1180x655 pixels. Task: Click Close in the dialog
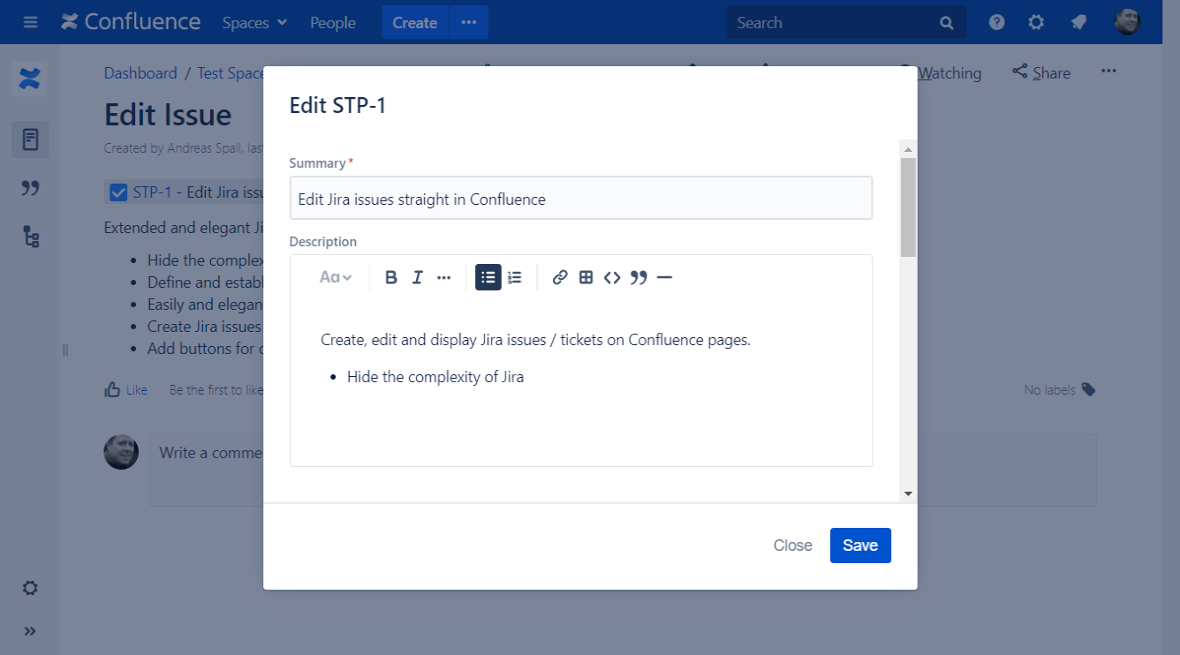pyautogui.click(x=792, y=546)
